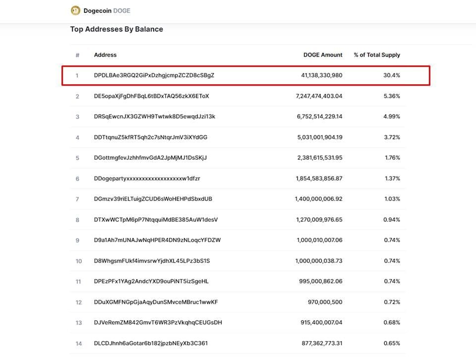Sort the table by DOGE Amount column
Viewport: 476px width, 357px height.
(323, 55)
